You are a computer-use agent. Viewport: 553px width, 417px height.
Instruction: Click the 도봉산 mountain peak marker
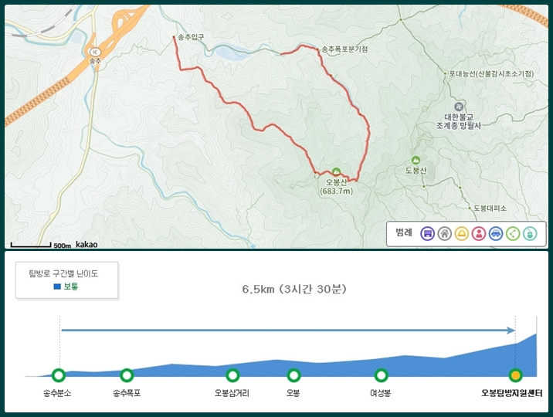click(416, 160)
